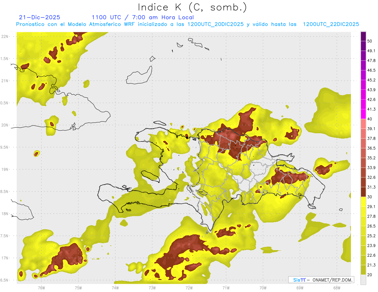Image resolution: width=378 pixels, height=292 pixels.
Task: Click the initialization time '1200UTC_20DIC2025'
Action: tap(215, 24)
